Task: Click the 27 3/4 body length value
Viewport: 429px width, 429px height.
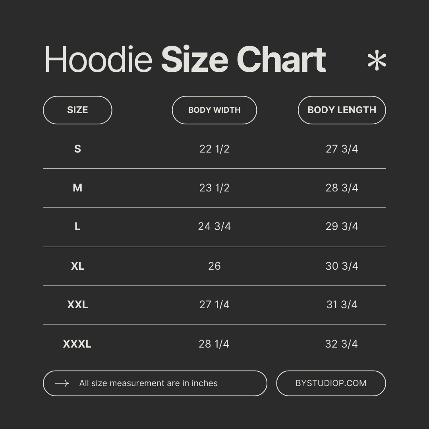Action: click(342, 149)
